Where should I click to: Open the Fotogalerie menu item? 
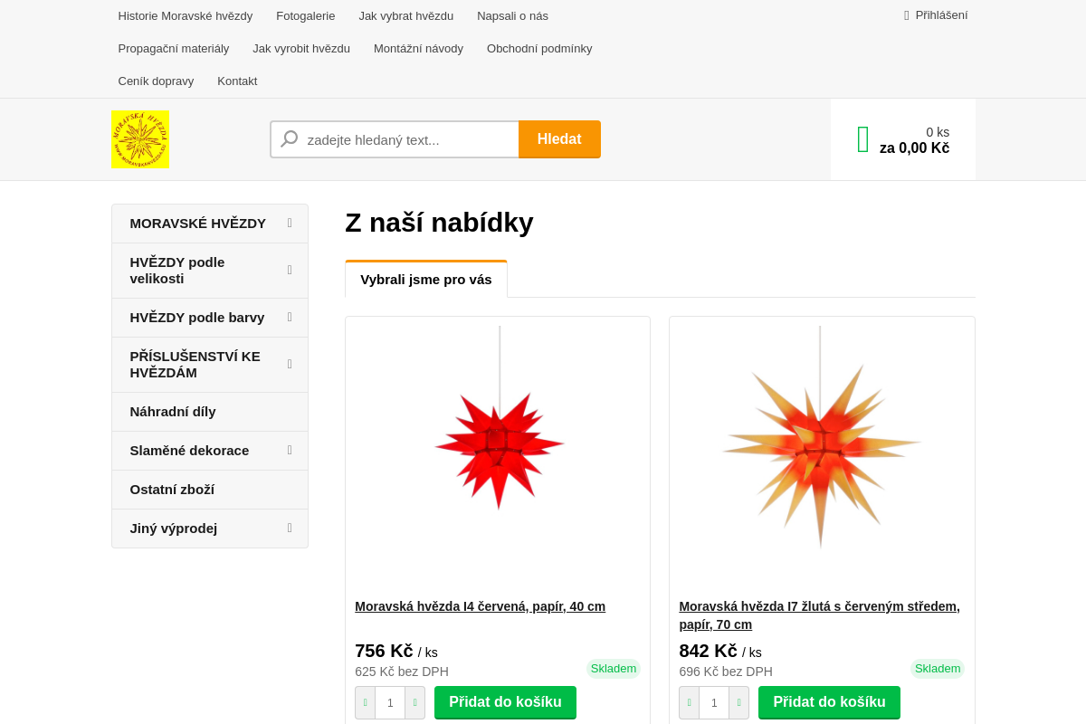[x=305, y=15]
